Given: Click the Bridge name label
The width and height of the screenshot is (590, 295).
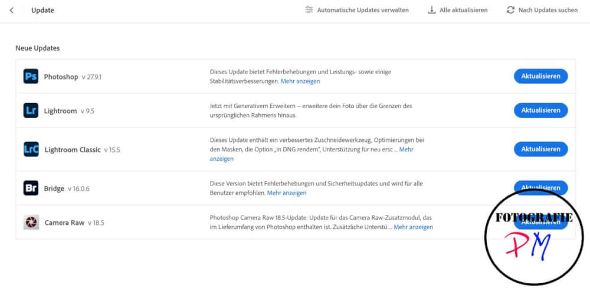Looking at the screenshot, I should click(54, 188).
